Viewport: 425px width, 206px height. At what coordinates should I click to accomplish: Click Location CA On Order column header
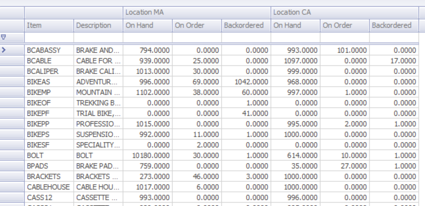[345, 25]
